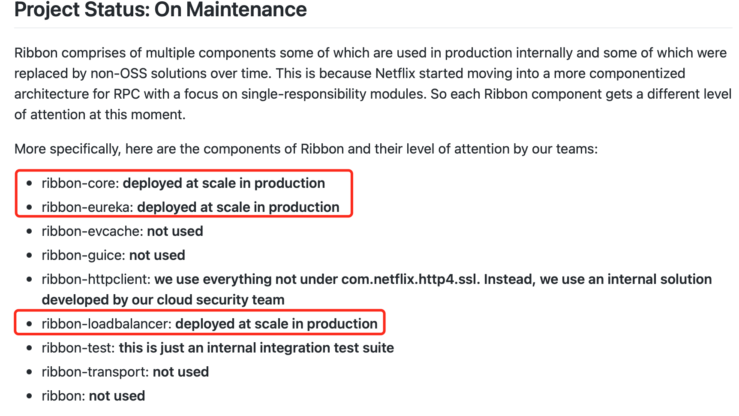Click the bullet before ribbon-core

[29, 183]
